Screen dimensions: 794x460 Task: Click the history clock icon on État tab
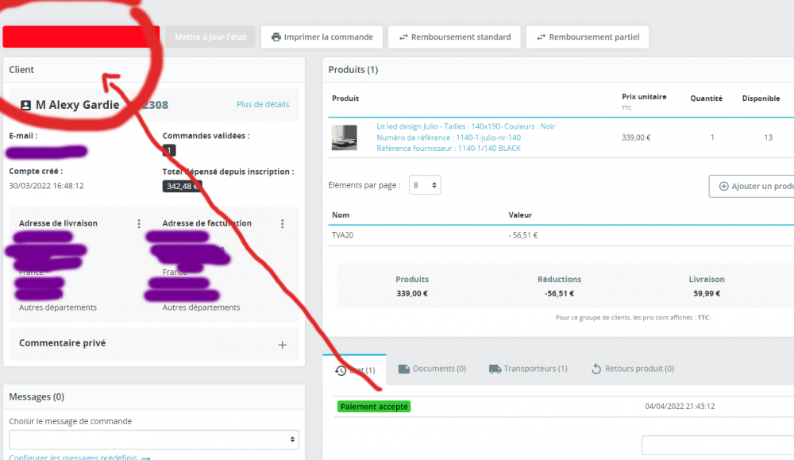click(342, 369)
